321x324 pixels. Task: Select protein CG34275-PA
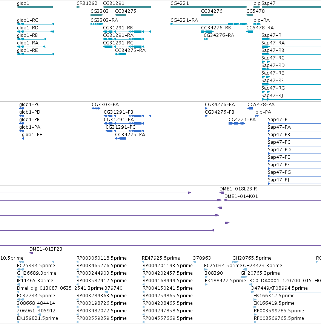[130, 135]
